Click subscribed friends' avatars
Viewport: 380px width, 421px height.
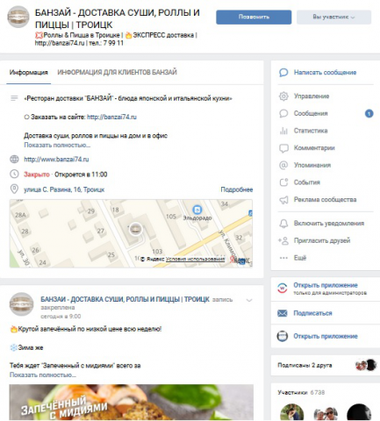[x=366, y=365]
